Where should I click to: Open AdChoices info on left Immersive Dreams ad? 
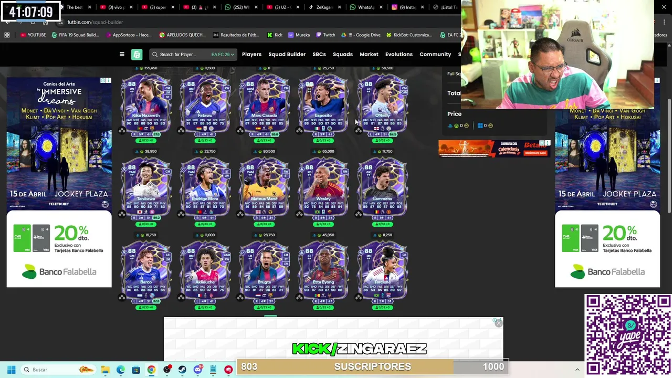[103, 81]
